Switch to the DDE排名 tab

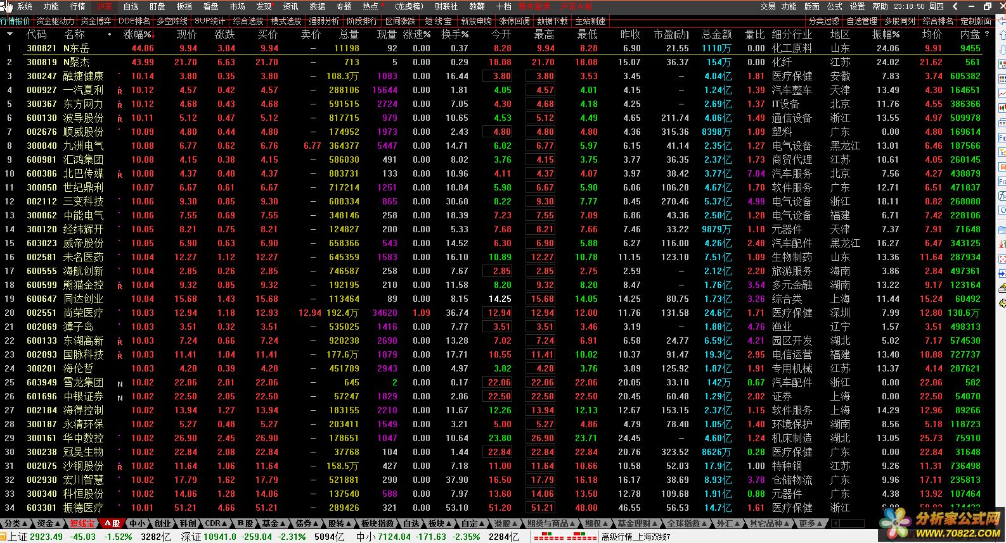pos(134,21)
